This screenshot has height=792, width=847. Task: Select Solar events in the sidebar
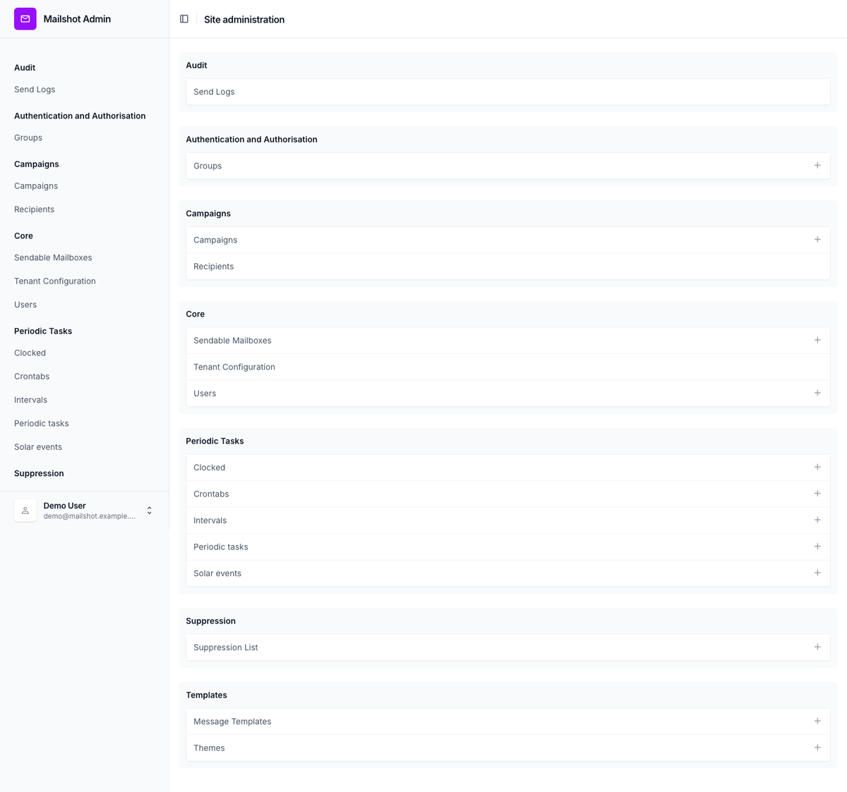click(38, 447)
